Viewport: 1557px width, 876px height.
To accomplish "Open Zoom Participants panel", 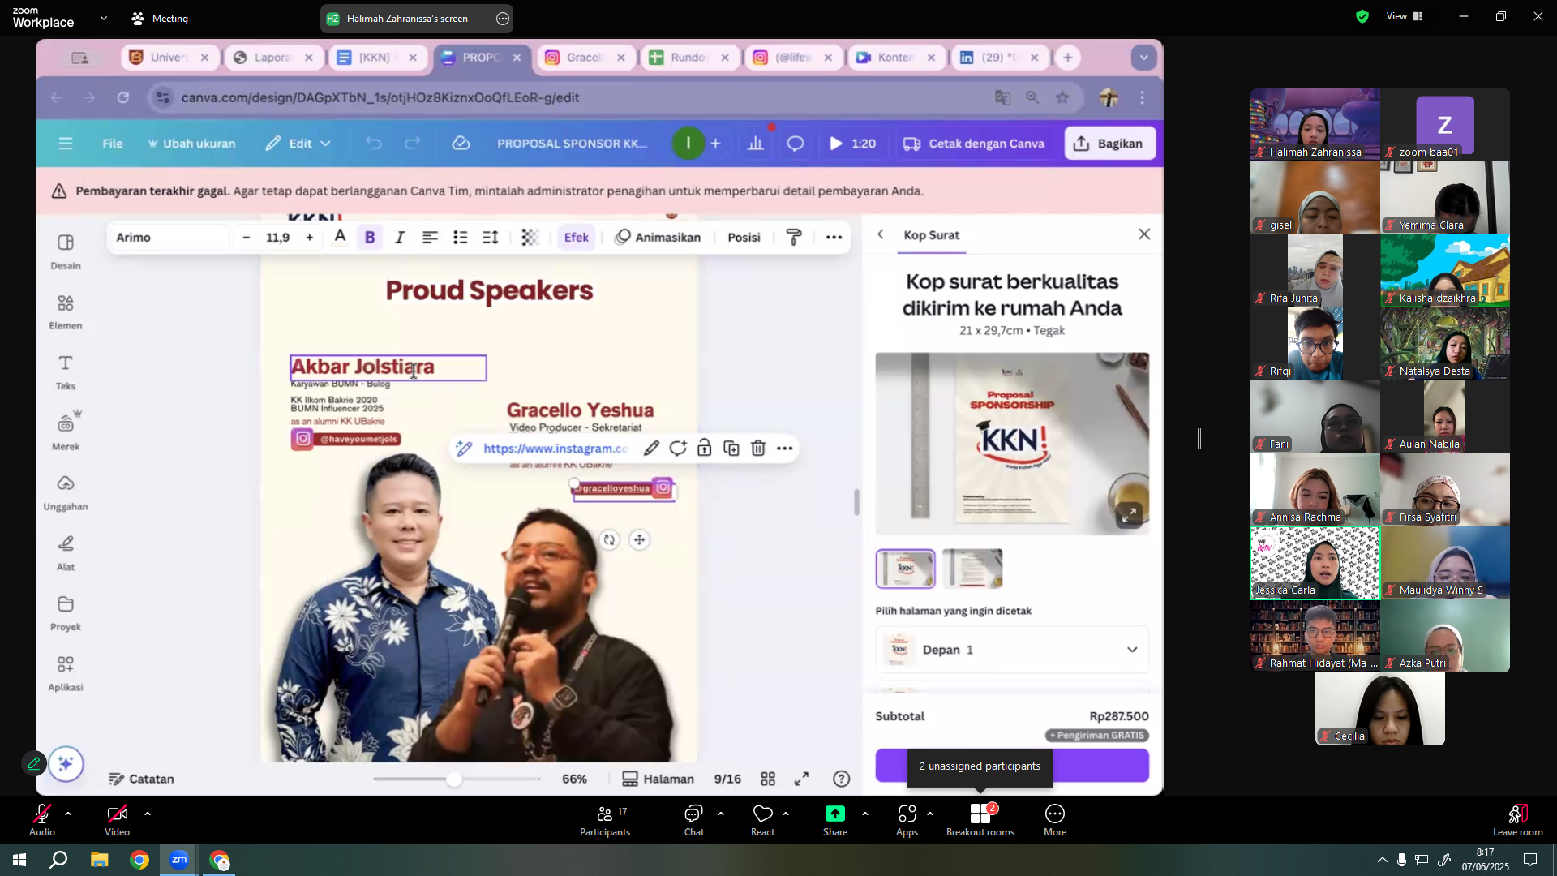I will (x=605, y=820).
